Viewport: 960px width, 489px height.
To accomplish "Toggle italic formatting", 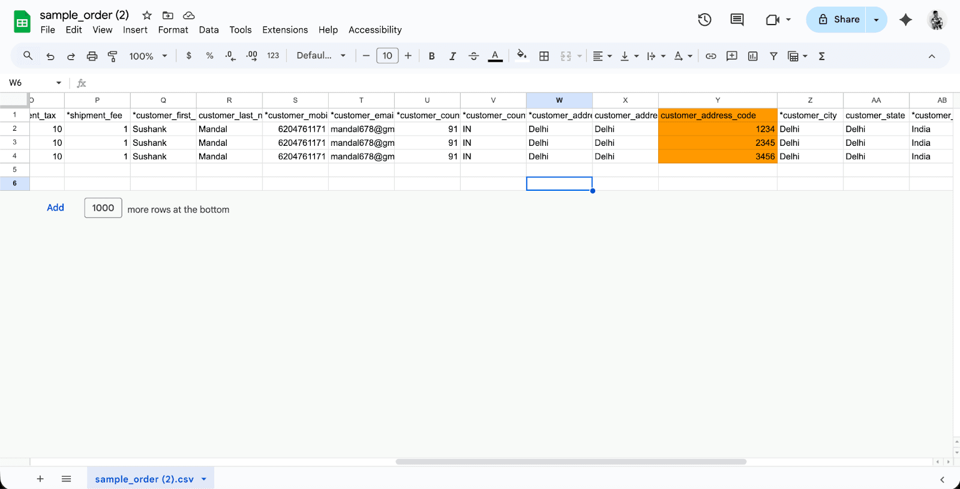I will click(x=452, y=56).
